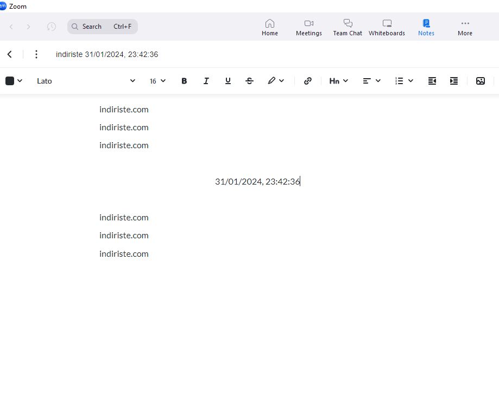The width and height of the screenshot is (499, 393).
Task: Increase indent with the indent icon
Action: coord(454,81)
